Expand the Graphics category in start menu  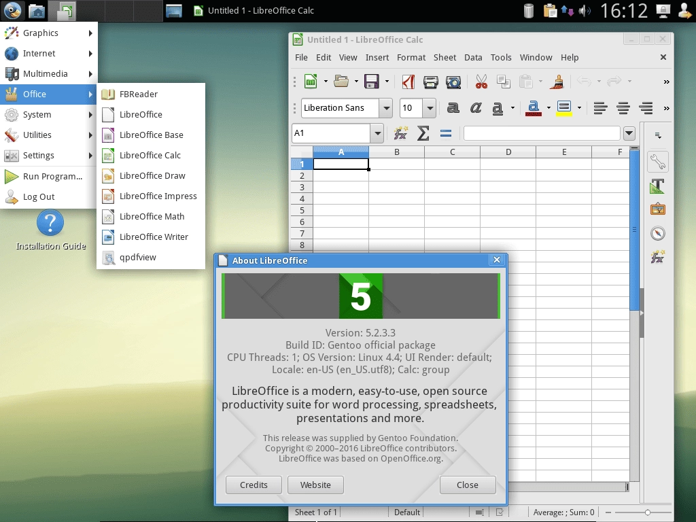coord(48,33)
